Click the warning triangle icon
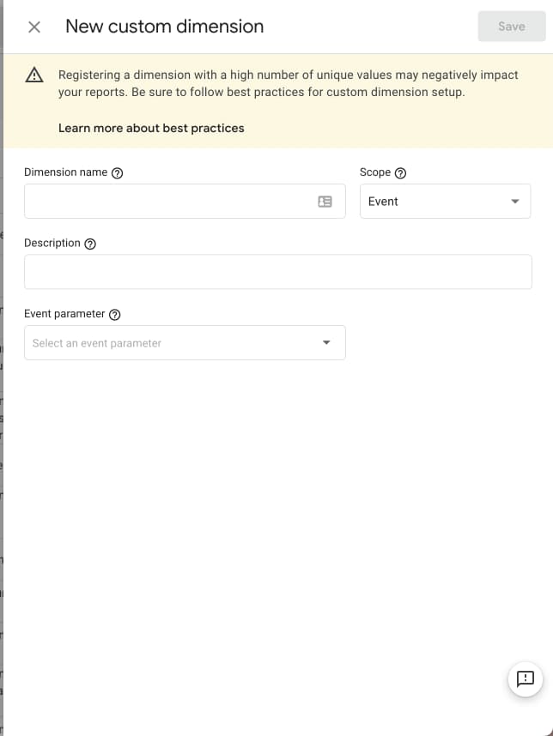This screenshot has width=553, height=736. tap(34, 75)
